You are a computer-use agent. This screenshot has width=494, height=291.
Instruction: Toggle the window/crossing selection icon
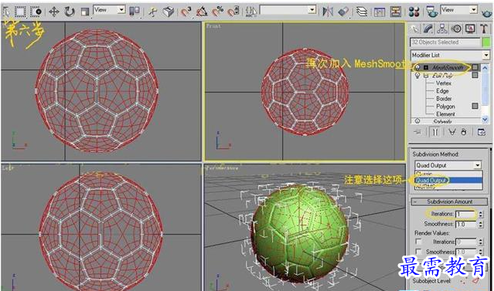[36, 12]
